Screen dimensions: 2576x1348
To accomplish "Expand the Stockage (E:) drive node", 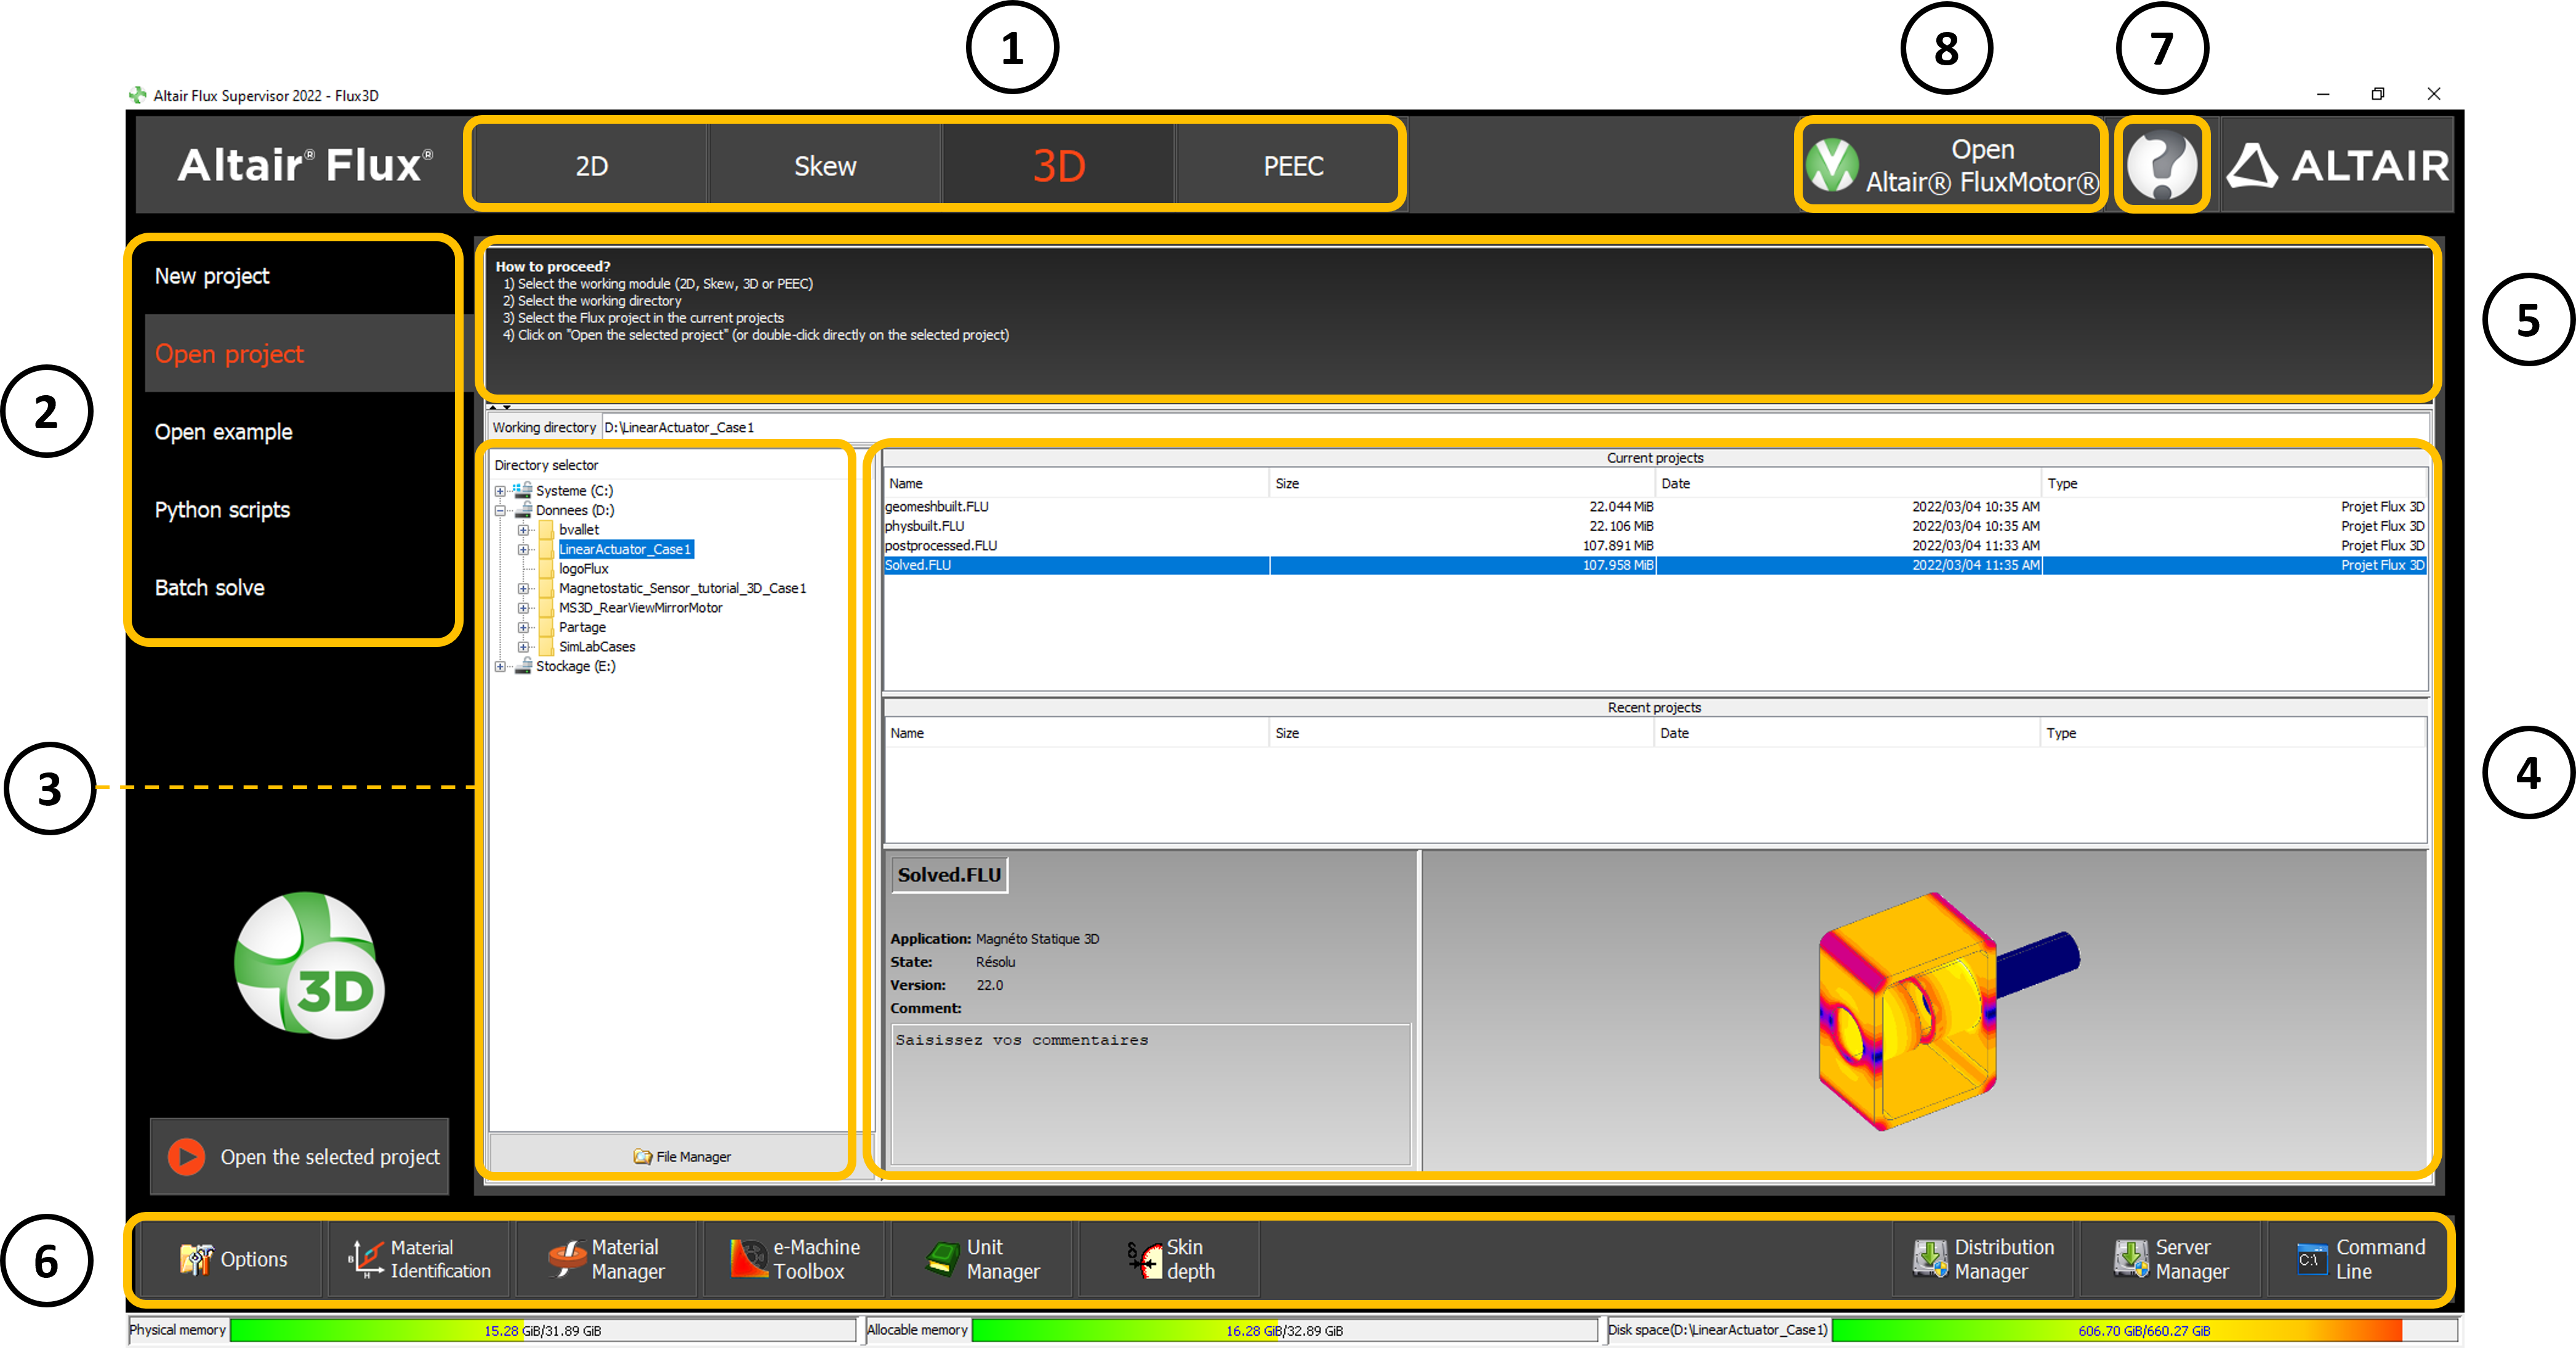I will [x=500, y=666].
